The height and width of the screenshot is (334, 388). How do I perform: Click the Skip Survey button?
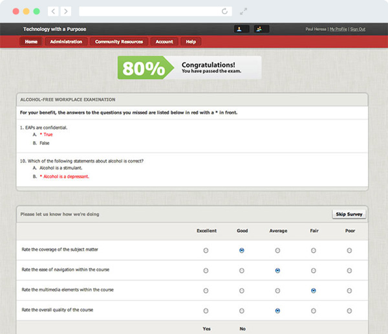pyautogui.click(x=349, y=214)
